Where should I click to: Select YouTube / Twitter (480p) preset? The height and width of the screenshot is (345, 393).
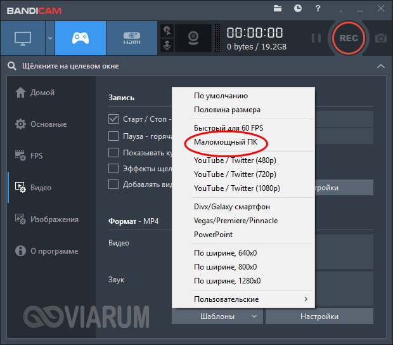point(243,160)
